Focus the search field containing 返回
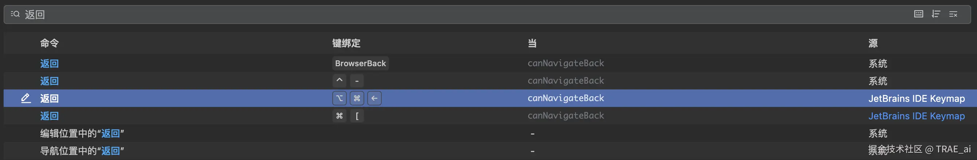 (455, 15)
